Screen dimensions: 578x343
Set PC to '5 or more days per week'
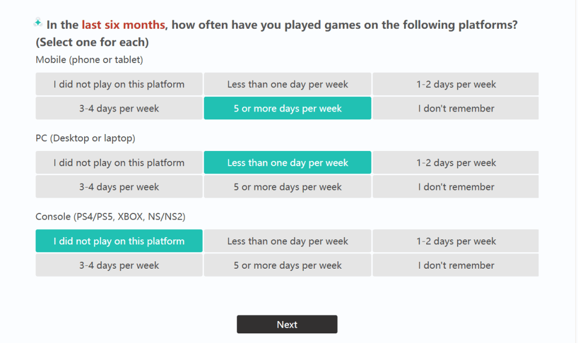pyautogui.click(x=287, y=187)
